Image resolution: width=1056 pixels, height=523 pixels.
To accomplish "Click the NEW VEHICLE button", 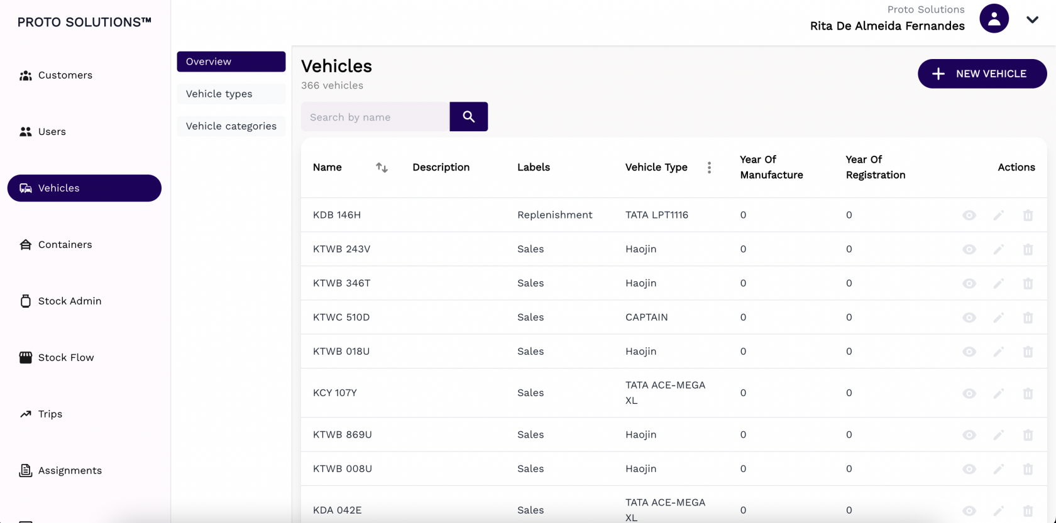I will click(x=982, y=73).
